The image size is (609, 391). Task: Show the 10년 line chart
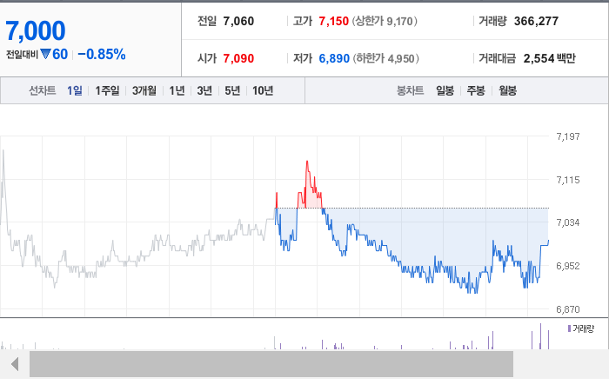[x=263, y=90]
